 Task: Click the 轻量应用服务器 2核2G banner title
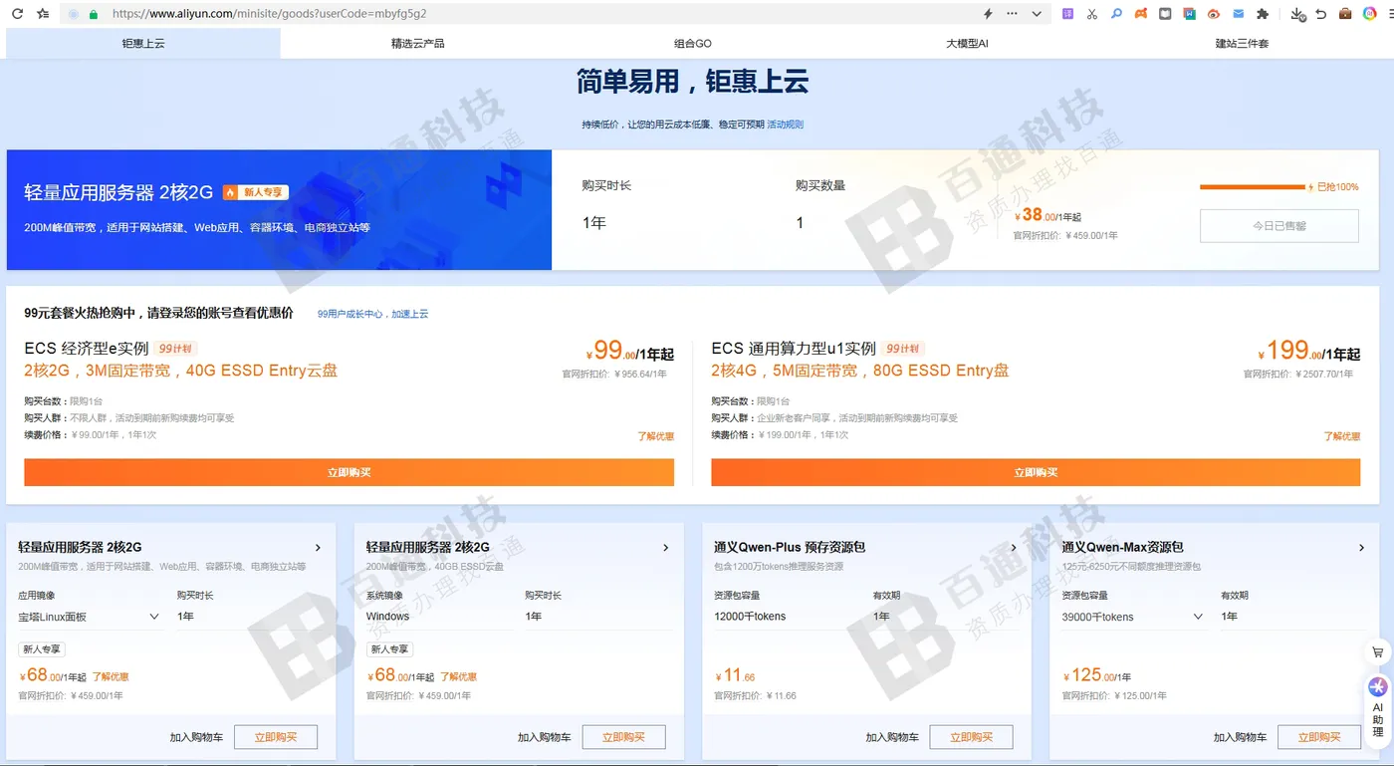click(x=118, y=193)
